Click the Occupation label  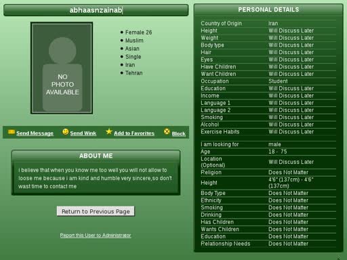215,81
